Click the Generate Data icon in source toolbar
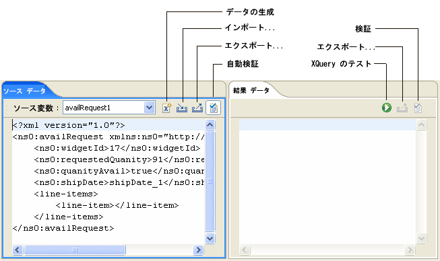 tap(166, 108)
